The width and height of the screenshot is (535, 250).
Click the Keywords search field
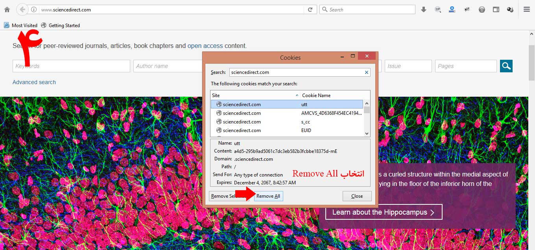(x=71, y=66)
